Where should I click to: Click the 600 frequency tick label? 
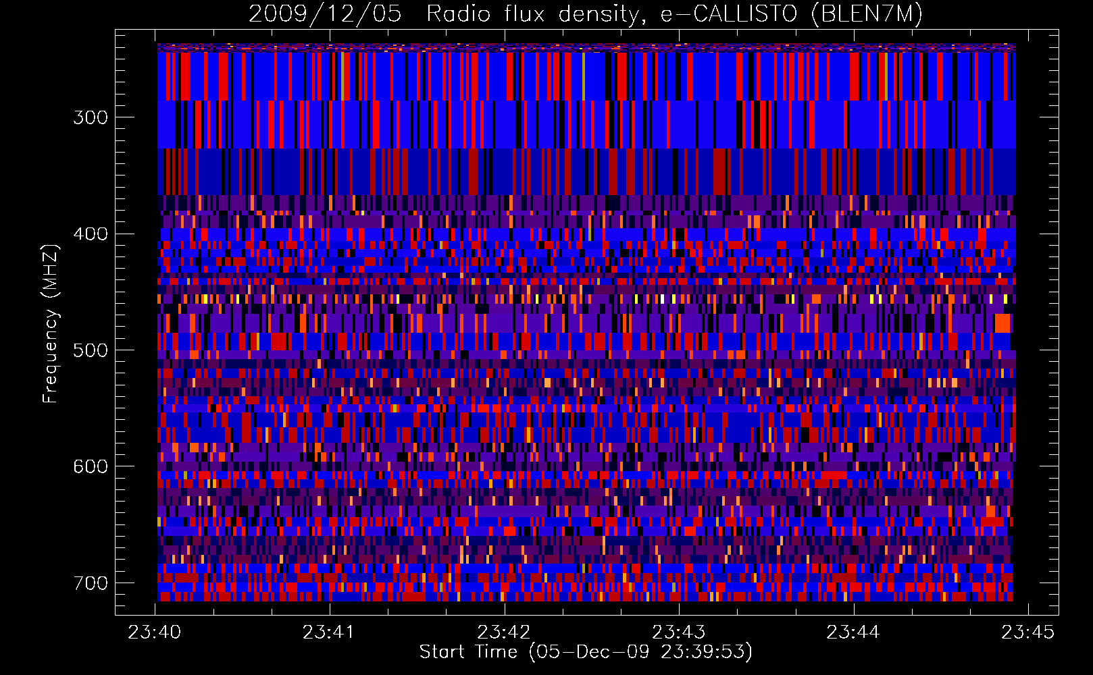click(x=91, y=466)
